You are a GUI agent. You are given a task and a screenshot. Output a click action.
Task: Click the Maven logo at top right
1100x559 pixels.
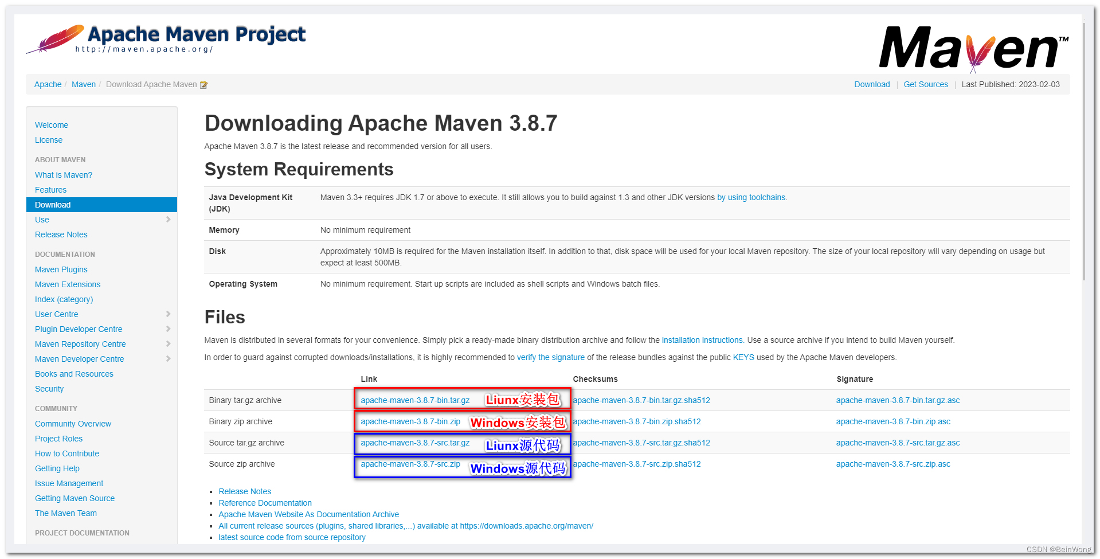click(x=974, y=49)
